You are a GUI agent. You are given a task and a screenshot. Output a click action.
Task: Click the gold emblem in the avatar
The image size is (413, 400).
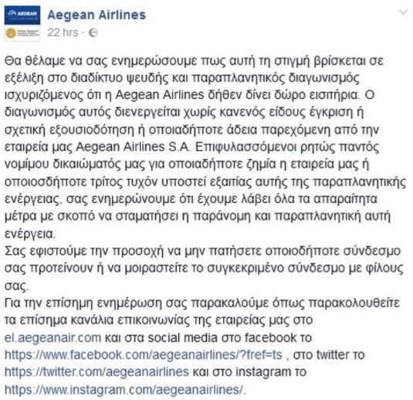[x=11, y=33]
